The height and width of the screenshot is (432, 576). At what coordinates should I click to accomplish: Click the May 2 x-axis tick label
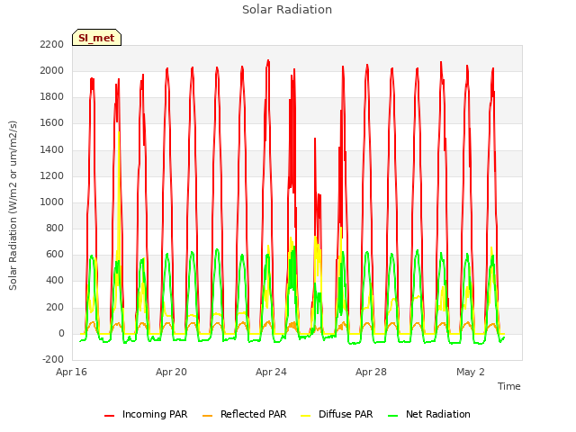tap(471, 372)
